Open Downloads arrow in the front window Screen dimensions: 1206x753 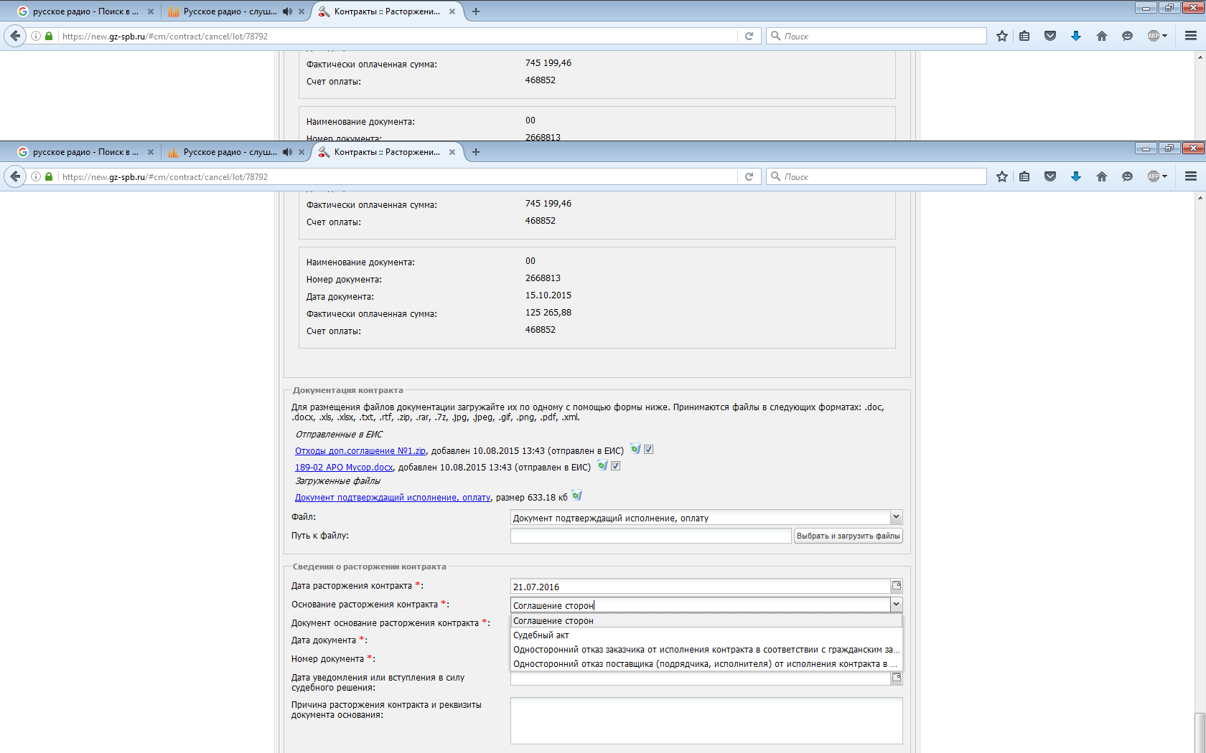[1075, 176]
